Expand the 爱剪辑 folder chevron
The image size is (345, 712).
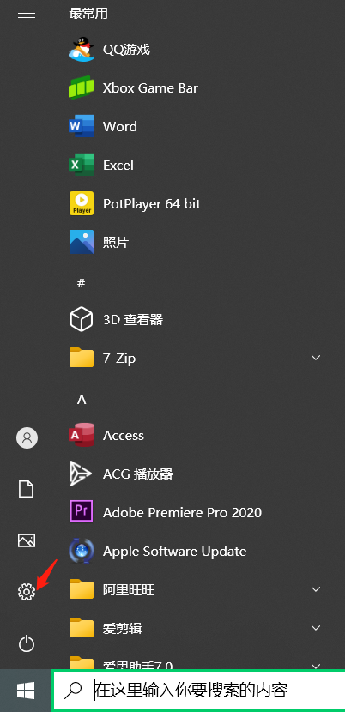click(316, 628)
